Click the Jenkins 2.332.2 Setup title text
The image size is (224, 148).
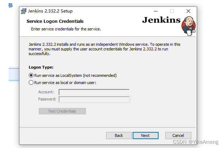coord(50,11)
